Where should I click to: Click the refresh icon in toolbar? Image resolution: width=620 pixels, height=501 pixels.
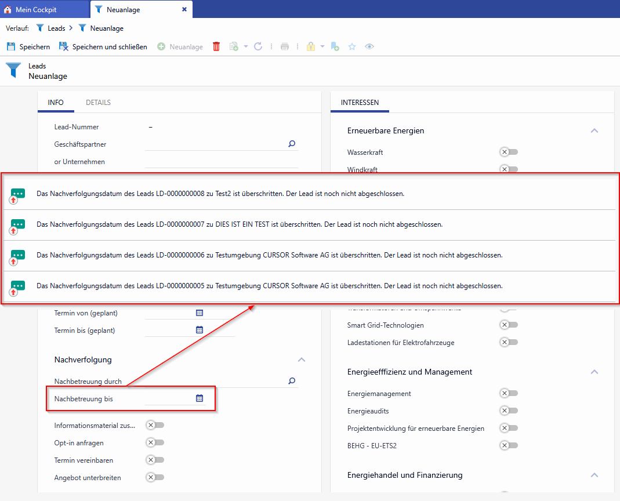[x=258, y=46]
